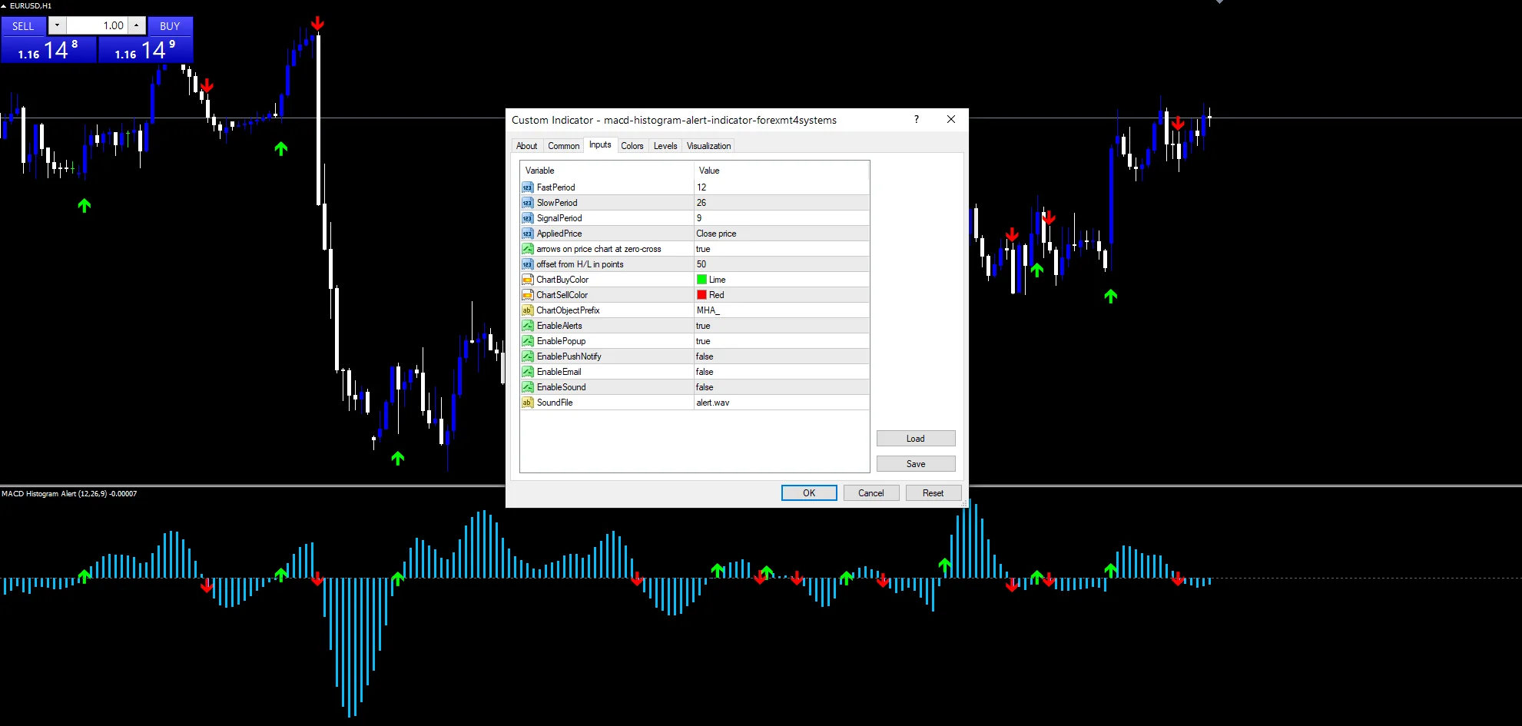Viewport: 1522px width, 726px height.
Task: Click the offset from H/L integer icon
Action: click(x=527, y=264)
